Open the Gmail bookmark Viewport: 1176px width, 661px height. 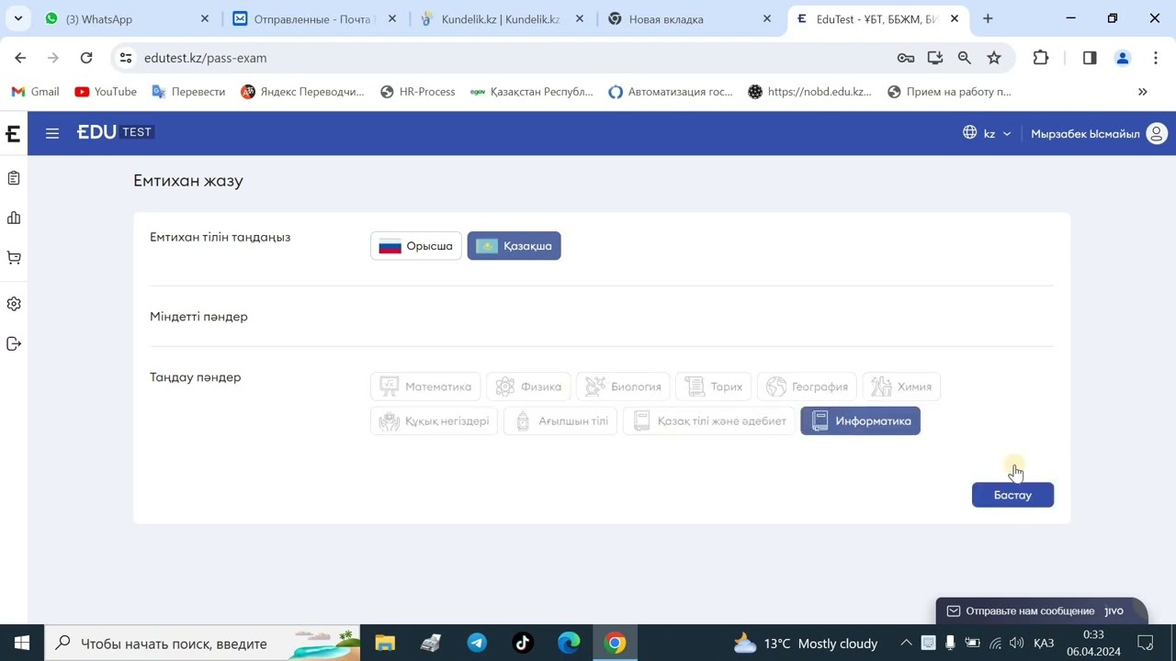(x=35, y=92)
